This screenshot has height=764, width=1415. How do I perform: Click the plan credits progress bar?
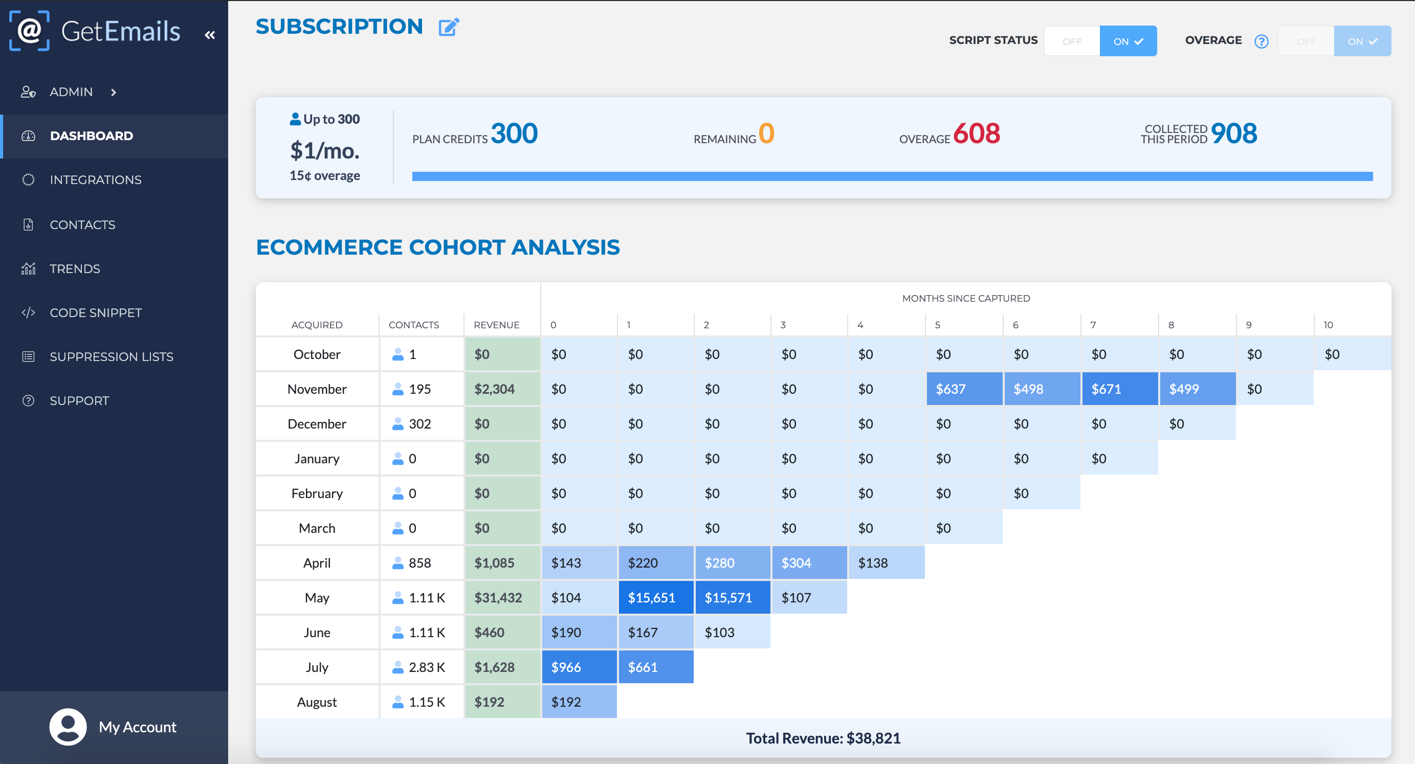[x=892, y=176]
